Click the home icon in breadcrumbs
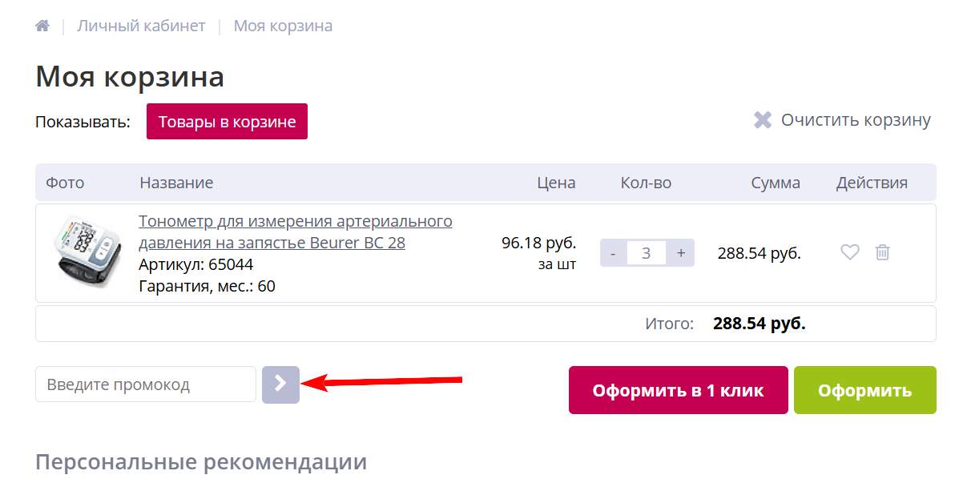The width and height of the screenshot is (955, 483). coord(42,26)
